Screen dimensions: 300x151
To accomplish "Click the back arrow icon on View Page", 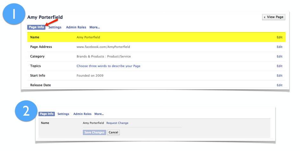I will pyautogui.click(x=265, y=17).
